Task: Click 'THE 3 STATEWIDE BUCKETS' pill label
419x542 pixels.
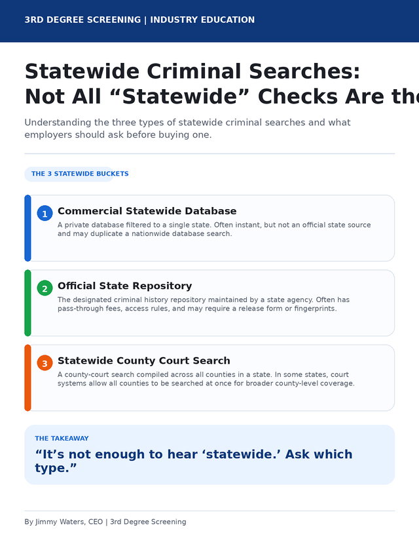Action: pyautogui.click(x=80, y=174)
